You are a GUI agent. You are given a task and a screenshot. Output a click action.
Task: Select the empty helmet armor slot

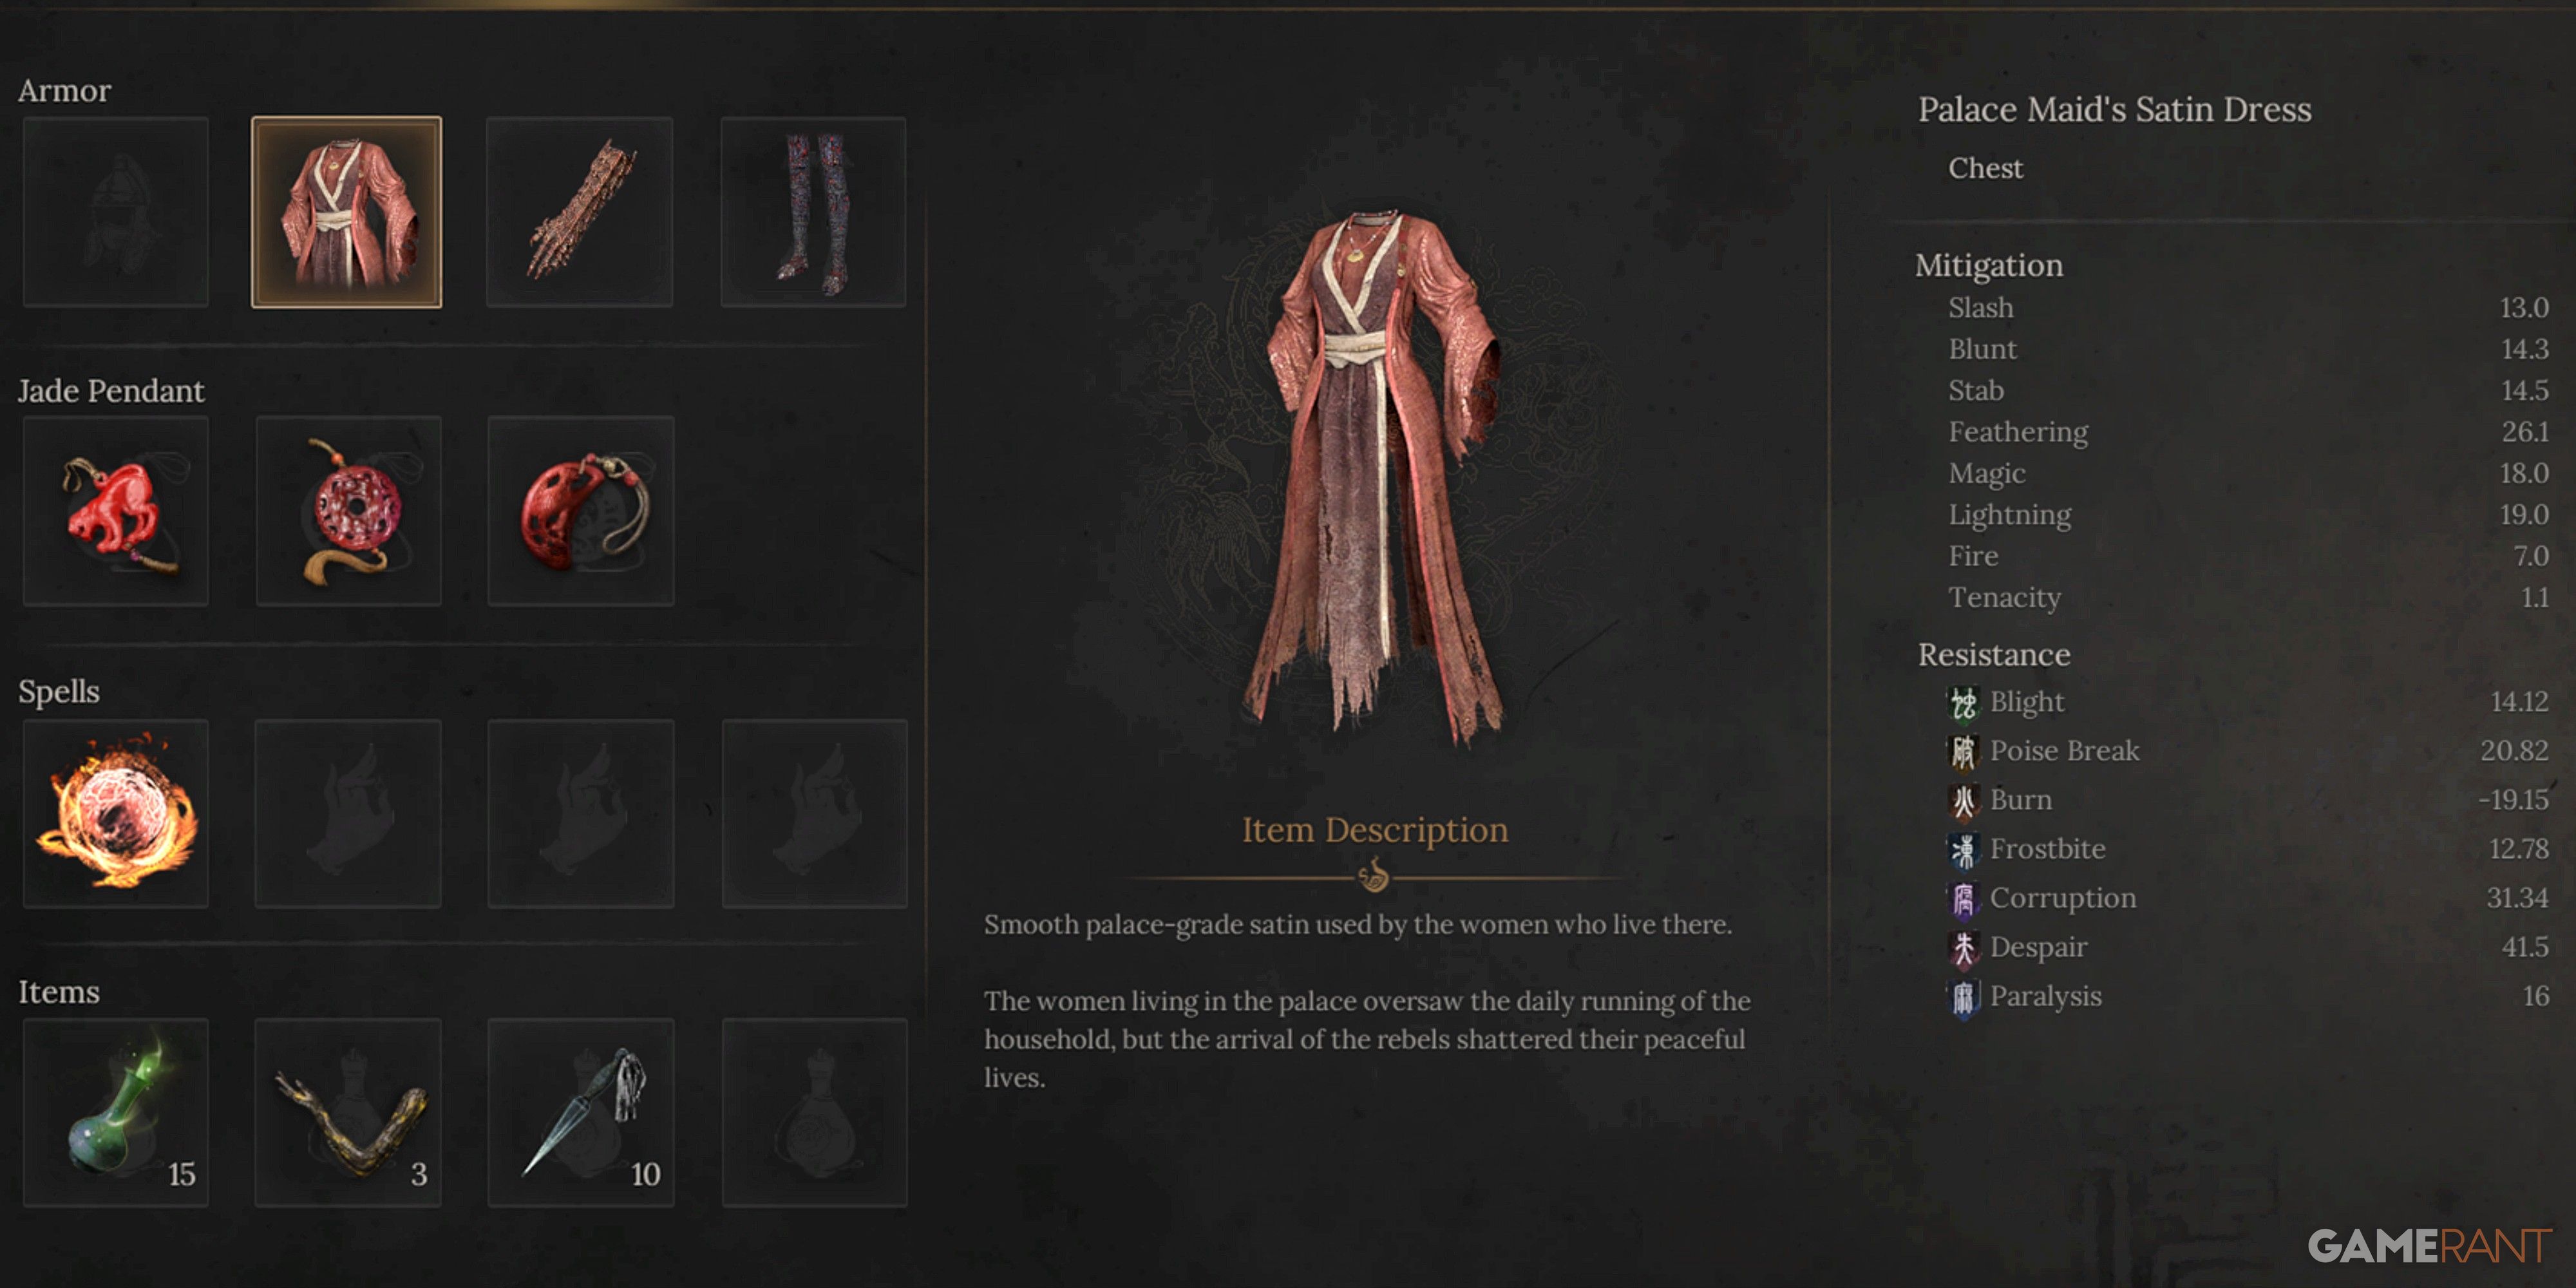point(116,212)
